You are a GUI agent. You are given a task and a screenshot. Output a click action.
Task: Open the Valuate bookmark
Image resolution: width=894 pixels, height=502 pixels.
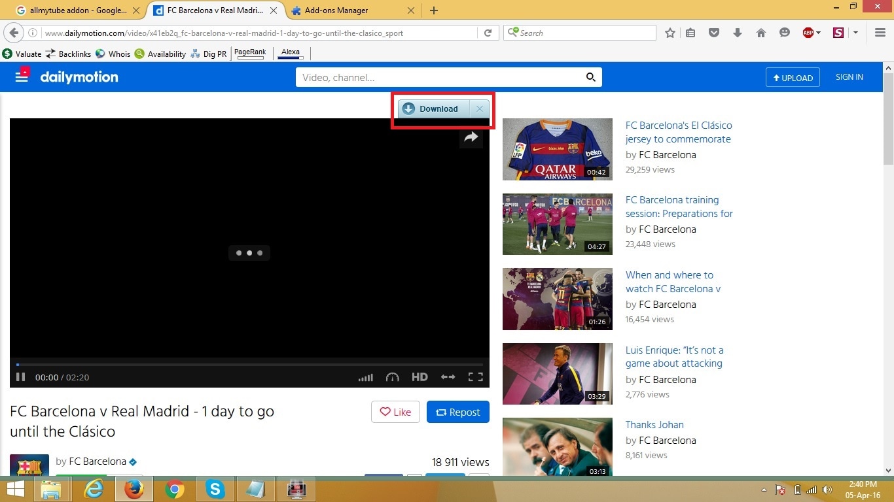[22, 54]
